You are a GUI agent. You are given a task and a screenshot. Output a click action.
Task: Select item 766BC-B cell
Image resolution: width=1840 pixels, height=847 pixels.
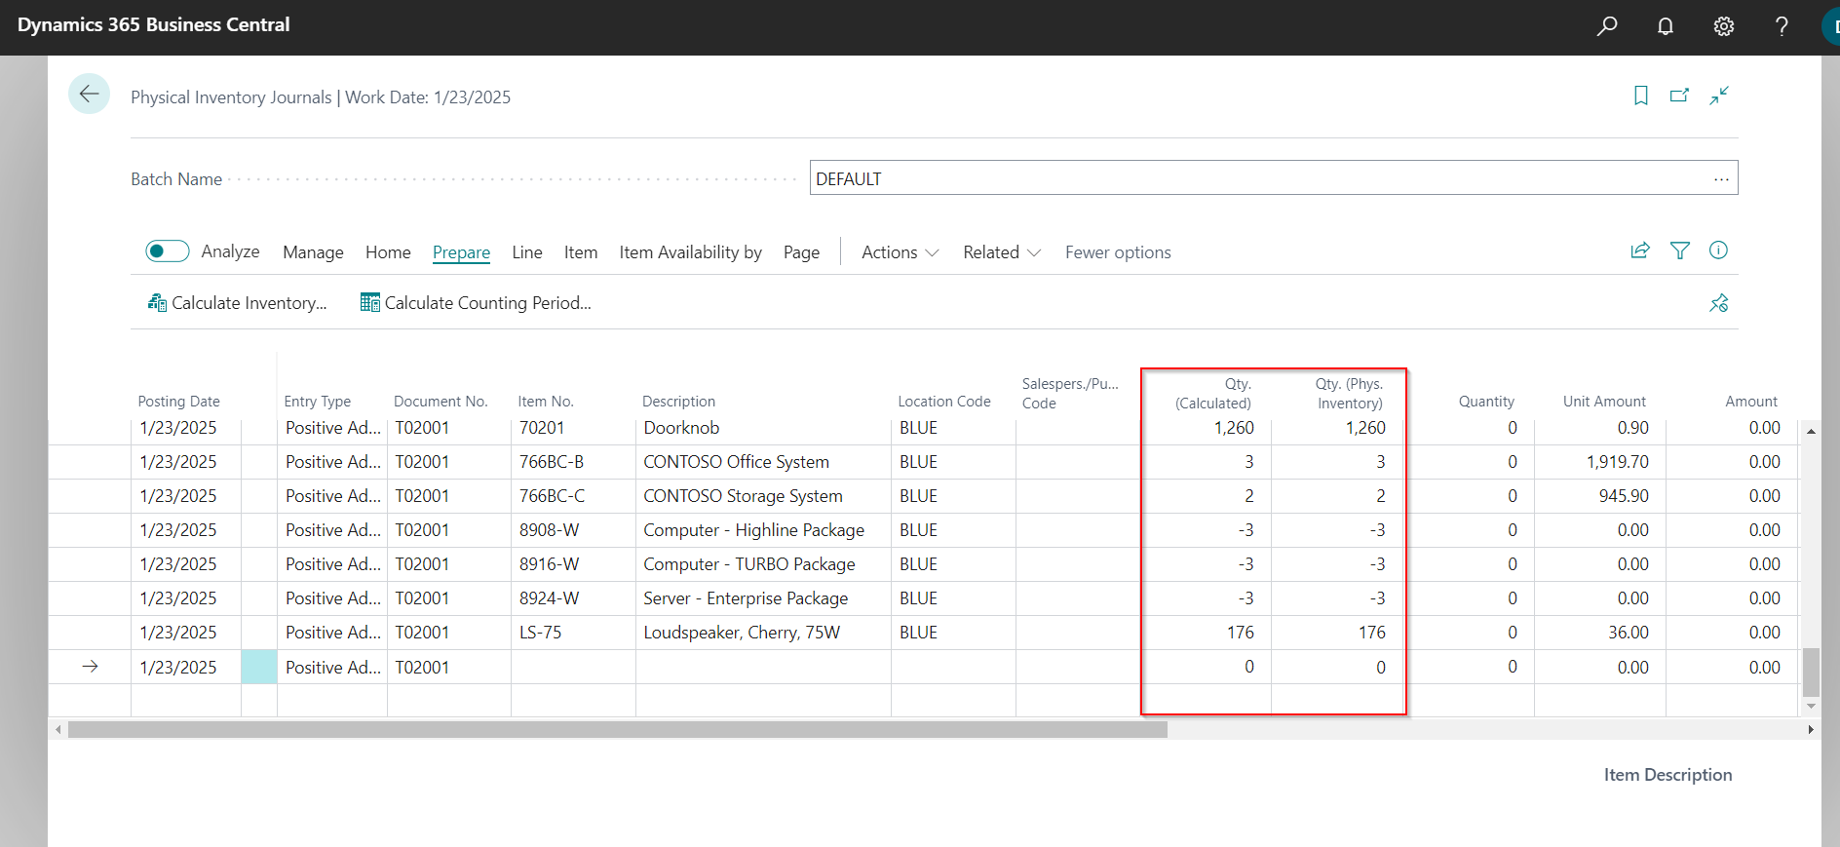pyautogui.click(x=573, y=462)
